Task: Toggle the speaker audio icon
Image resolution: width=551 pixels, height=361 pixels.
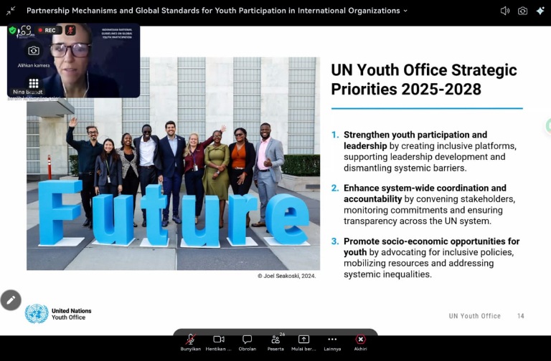Action: (x=505, y=11)
